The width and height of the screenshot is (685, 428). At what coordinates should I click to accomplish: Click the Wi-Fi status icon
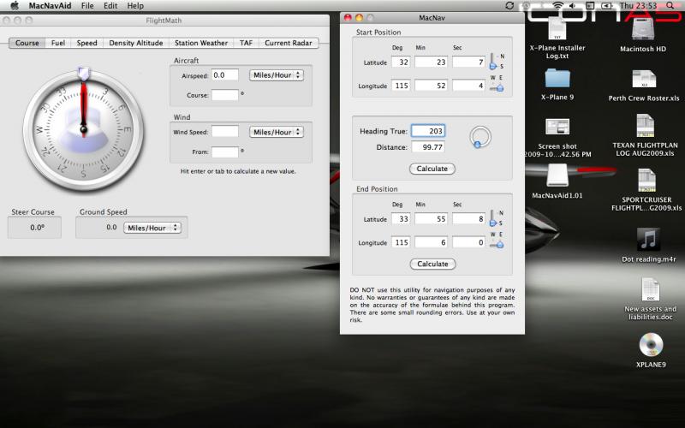click(557, 6)
